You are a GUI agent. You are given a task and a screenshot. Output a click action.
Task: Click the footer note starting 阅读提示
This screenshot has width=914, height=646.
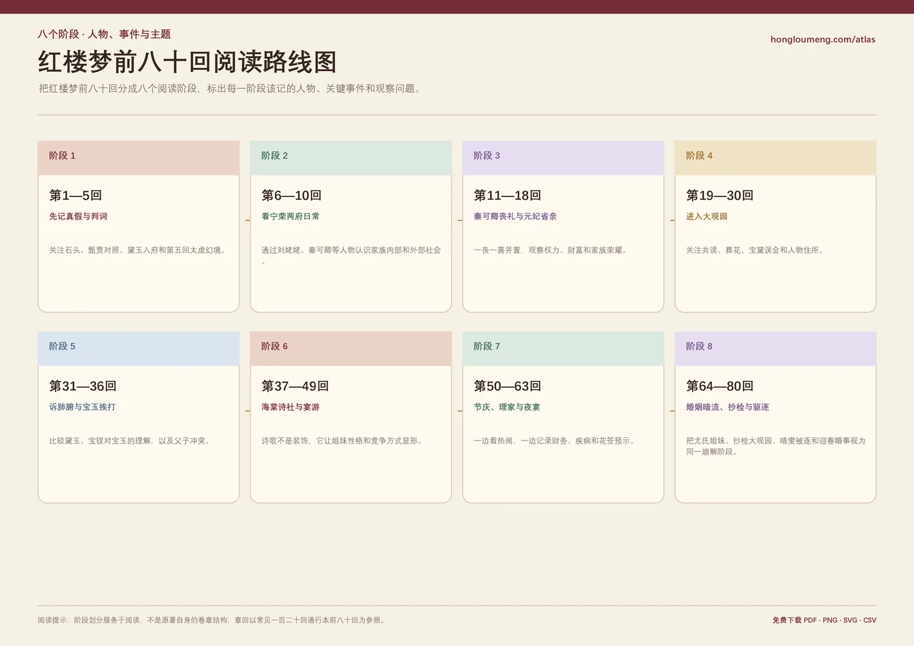point(213,620)
